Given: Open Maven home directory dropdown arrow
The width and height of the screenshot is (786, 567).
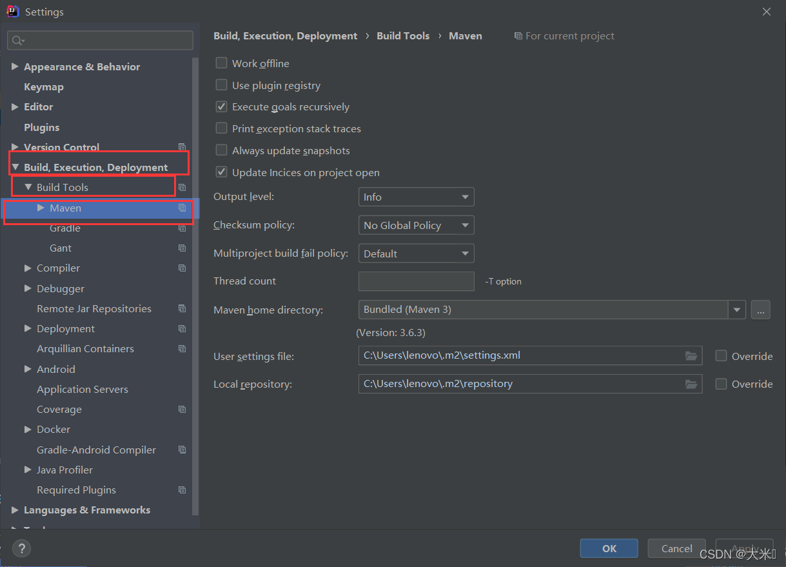Looking at the screenshot, I should [737, 310].
